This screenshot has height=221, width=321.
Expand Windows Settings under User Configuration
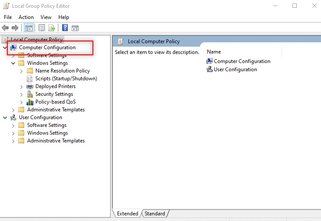click(13, 133)
